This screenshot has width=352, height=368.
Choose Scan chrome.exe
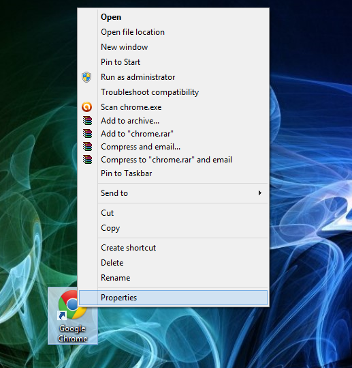click(x=173, y=107)
